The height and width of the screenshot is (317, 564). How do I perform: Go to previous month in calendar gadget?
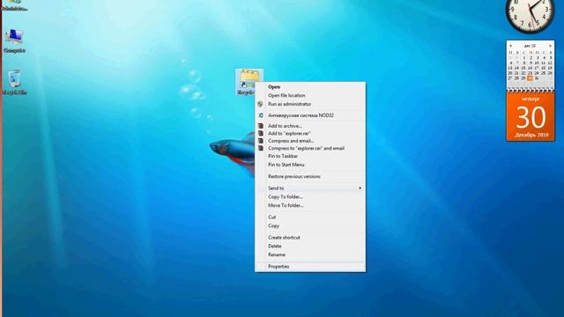[510, 46]
